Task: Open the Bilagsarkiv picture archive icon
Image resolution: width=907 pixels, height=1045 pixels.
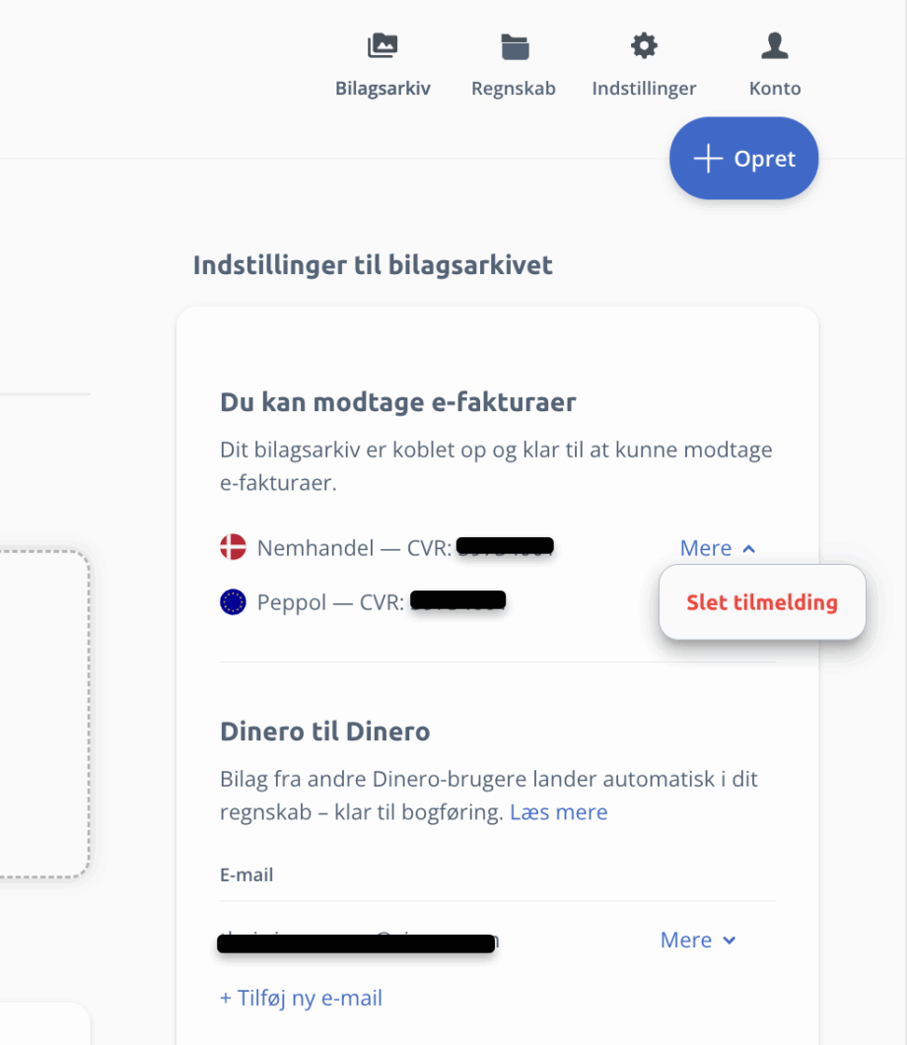Action: point(383,46)
